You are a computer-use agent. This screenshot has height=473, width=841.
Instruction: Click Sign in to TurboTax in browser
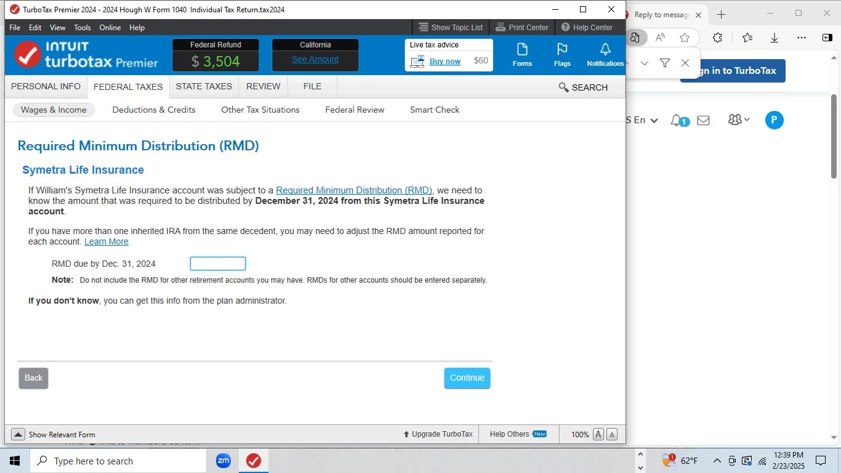pos(733,71)
